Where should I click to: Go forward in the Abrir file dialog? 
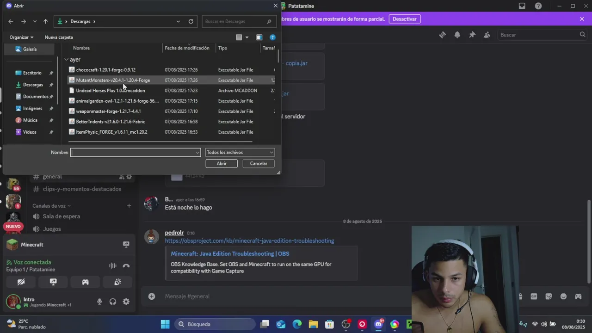click(24, 21)
